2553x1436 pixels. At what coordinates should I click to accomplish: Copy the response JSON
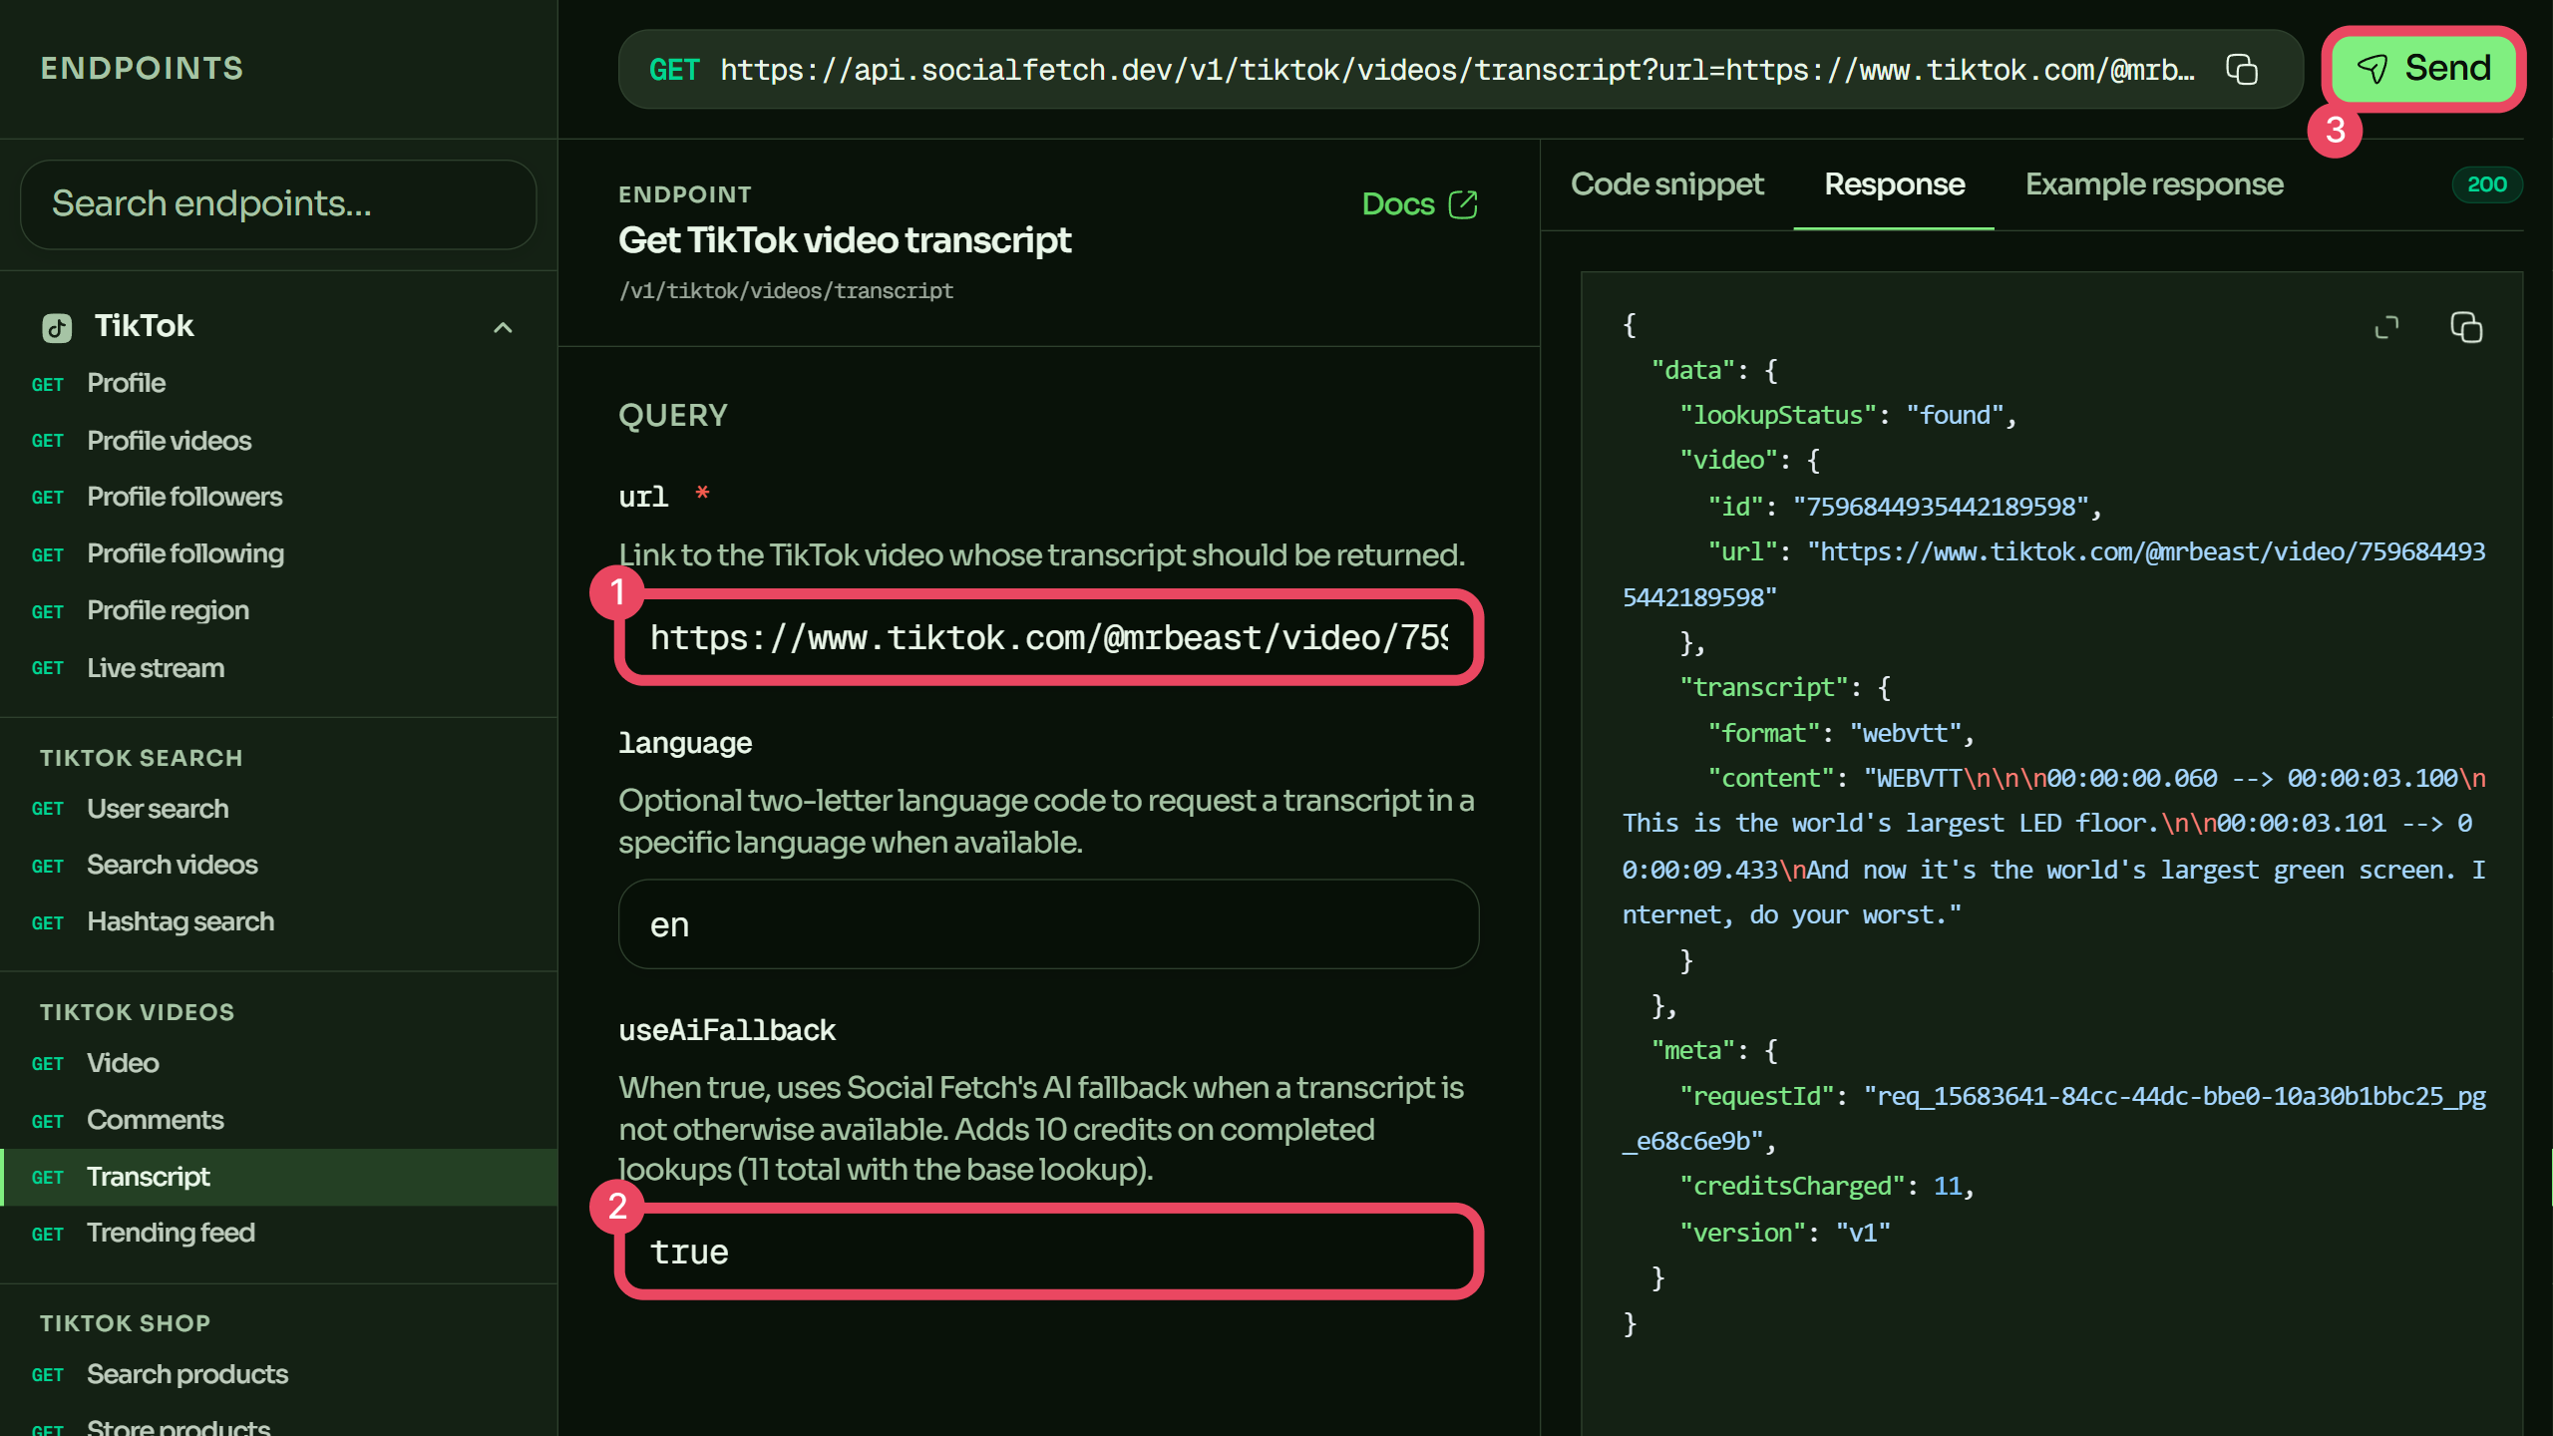(x=2466, y=327)
